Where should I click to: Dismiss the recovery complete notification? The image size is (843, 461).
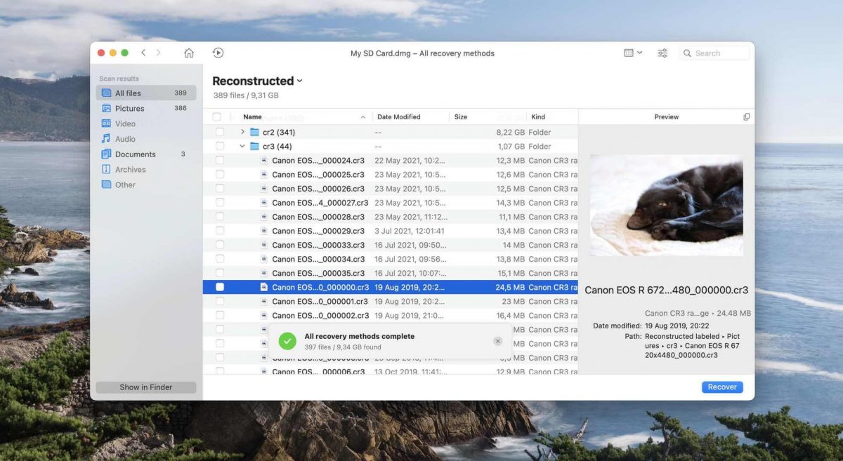[x=497, y=341]
